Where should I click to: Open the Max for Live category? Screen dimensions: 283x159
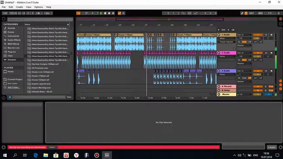coord(13,48)
